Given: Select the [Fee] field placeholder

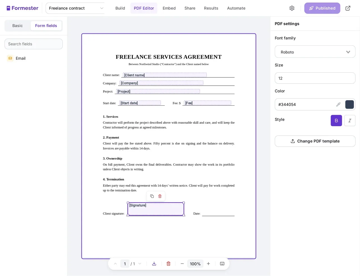Looking at the screenshot, I should pos(208,103).
